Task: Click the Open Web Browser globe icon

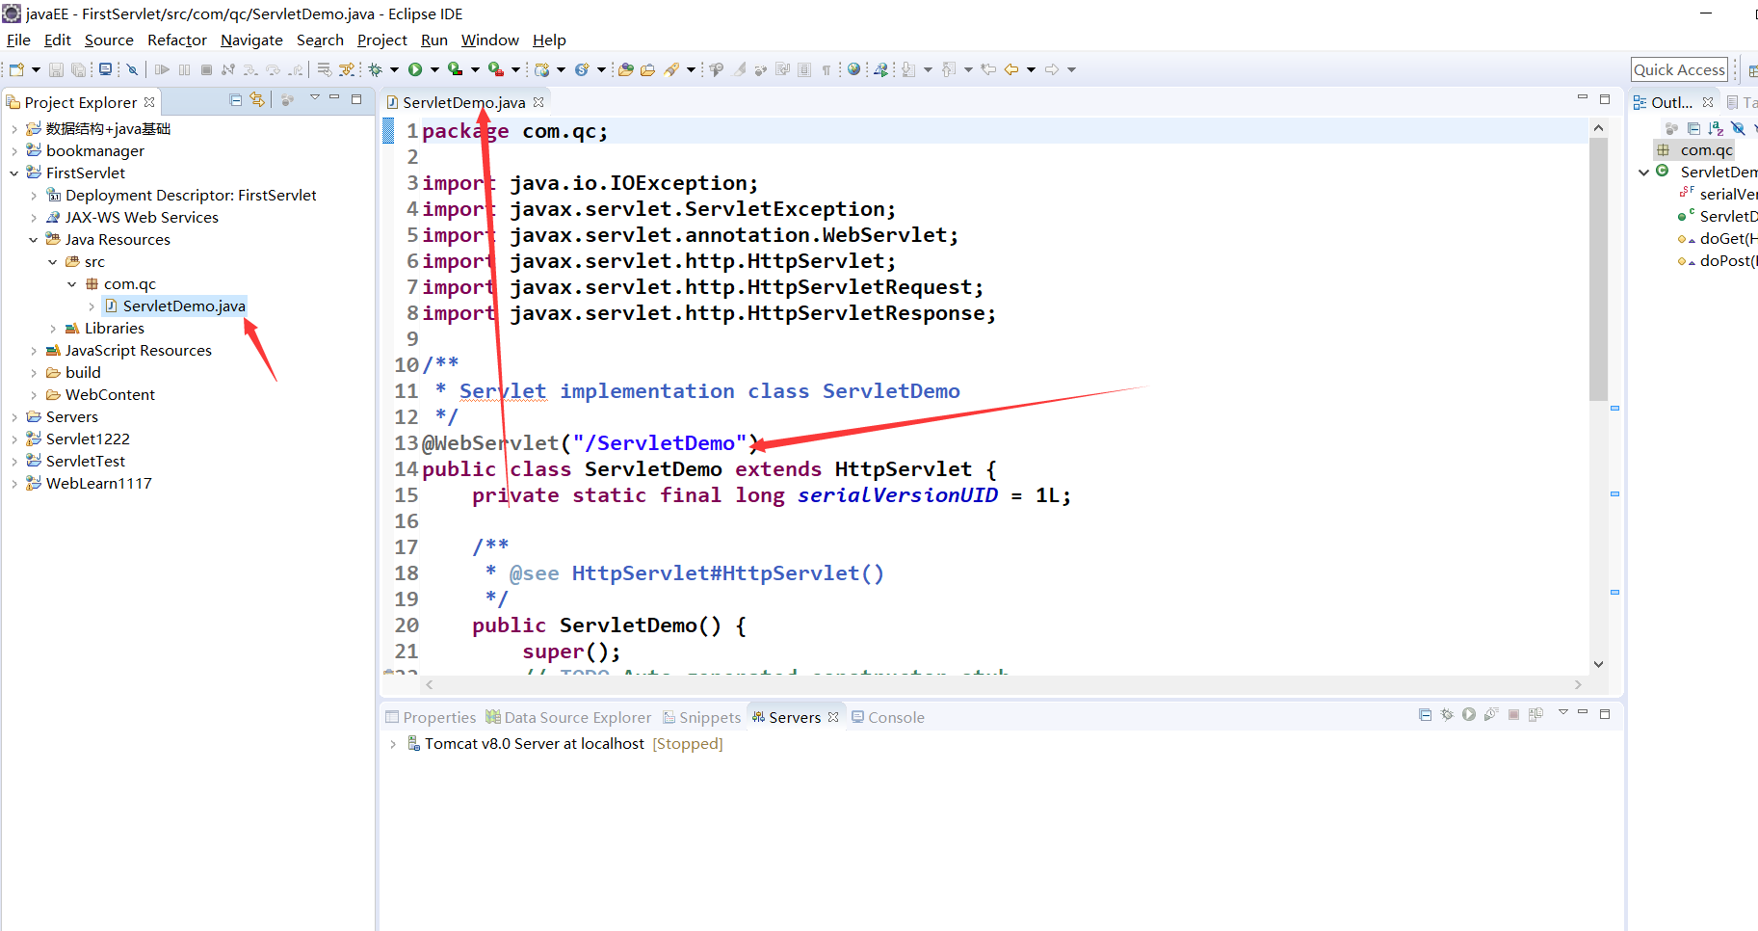Action: click(853, 69)
